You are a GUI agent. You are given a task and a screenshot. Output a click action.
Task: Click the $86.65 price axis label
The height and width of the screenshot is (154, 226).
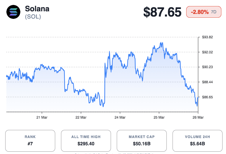[208, 97]
